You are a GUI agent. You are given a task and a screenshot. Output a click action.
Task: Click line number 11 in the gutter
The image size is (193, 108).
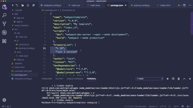pyautogui.click(x=44, y=48)
